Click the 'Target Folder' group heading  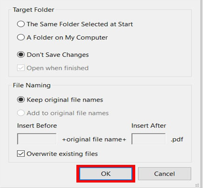pyautogui.click(x=33, y=10)
